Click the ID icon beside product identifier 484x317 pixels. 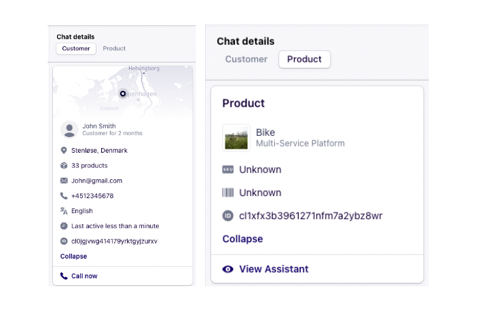(228, 216)
